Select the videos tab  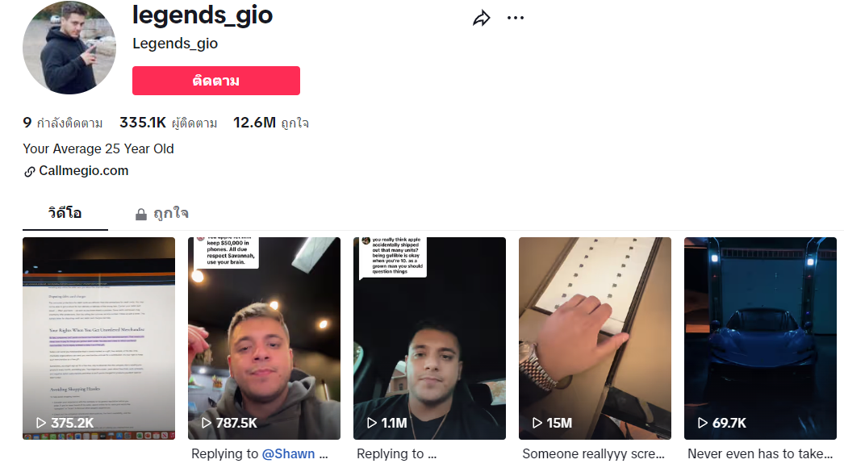[x=65, y=213]
